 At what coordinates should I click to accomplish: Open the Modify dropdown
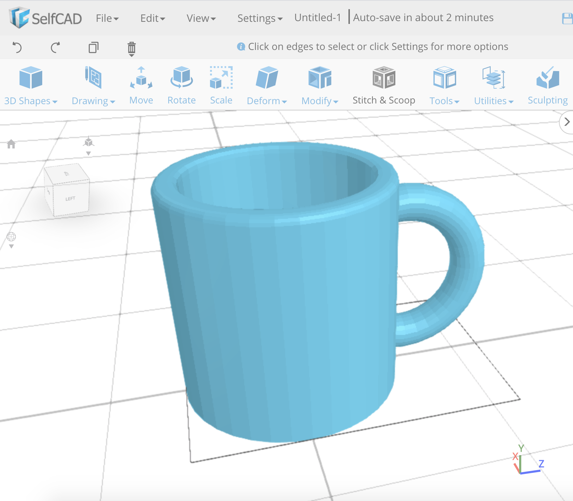tap(320, 86)
